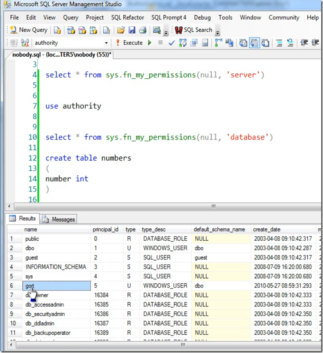Open the File menu

tap(14, 17)
